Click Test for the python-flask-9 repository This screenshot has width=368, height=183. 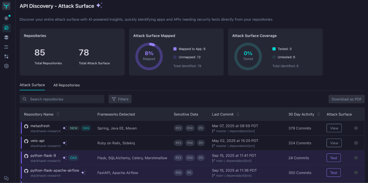point(333,157)
